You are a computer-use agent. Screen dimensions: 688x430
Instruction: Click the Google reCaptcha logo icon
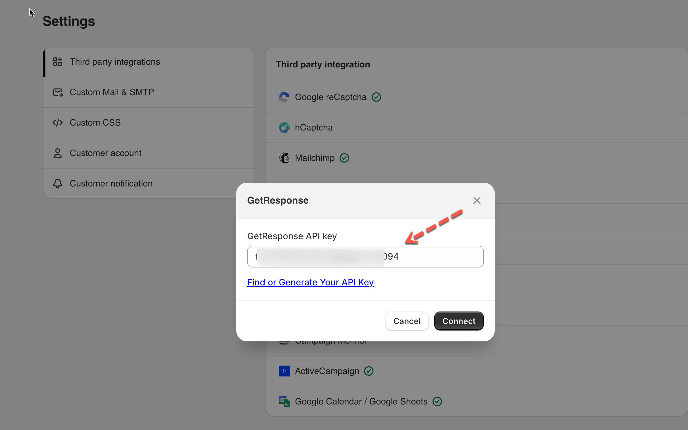coord(284,97)
